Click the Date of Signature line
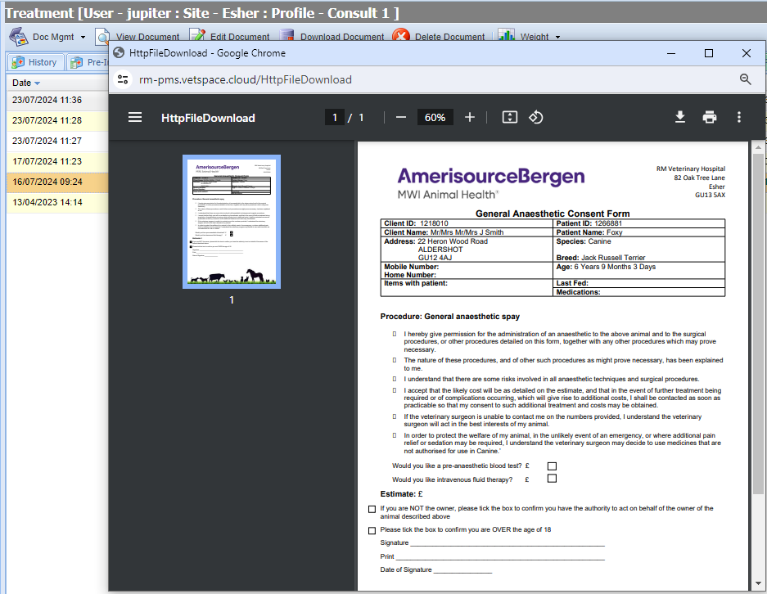This screenshot has height=594, width=767. click(x=462, y=570)
